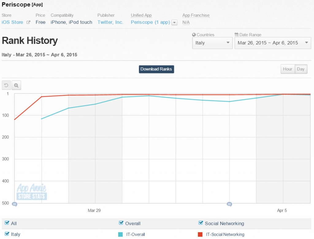
Task: Click the magnifier zoom-in icon
Action: 16,85
